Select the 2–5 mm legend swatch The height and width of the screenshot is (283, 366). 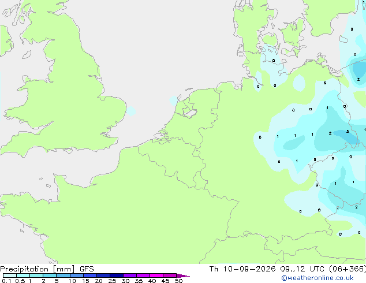50,275
